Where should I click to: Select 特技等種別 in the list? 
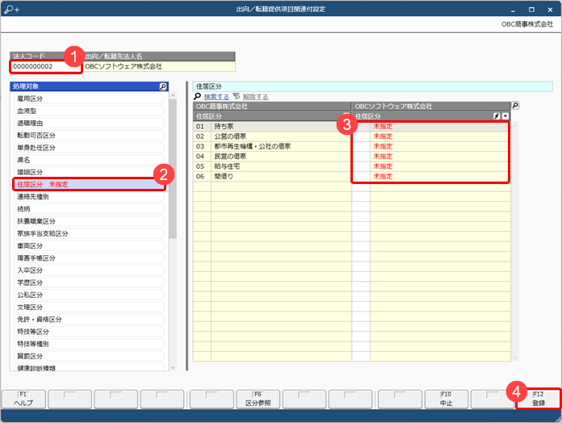[x=89, y=344]
